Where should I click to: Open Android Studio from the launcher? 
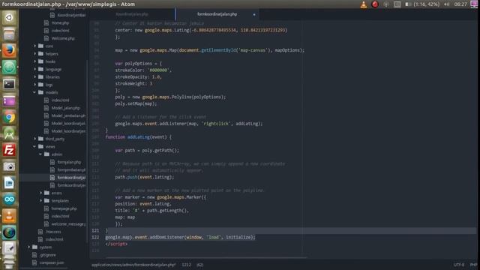pyautogui.click(x=9, y=133)
